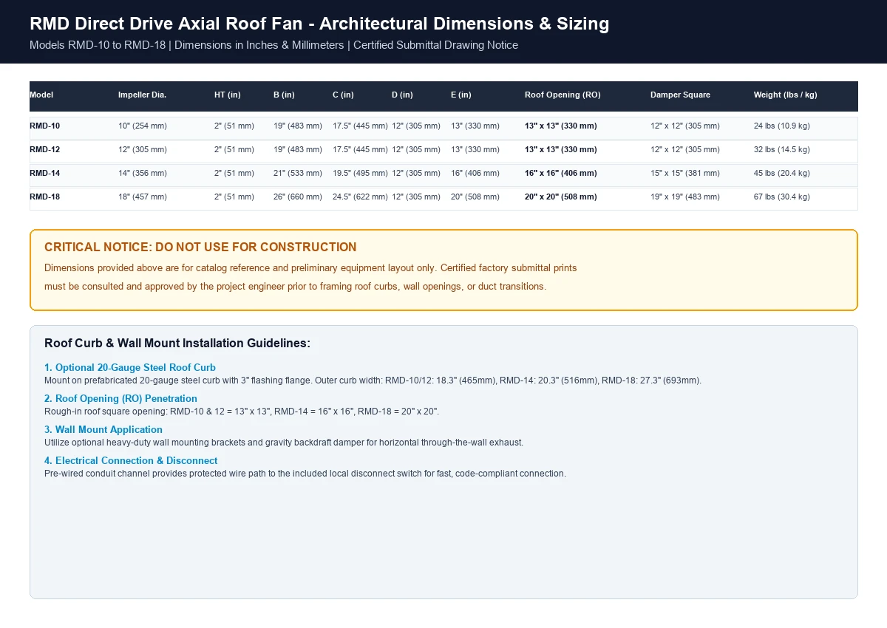Select the RMD-14 model cell
Image resolution: width=887 pixels, height=628 pixels.
coord(44,174)
